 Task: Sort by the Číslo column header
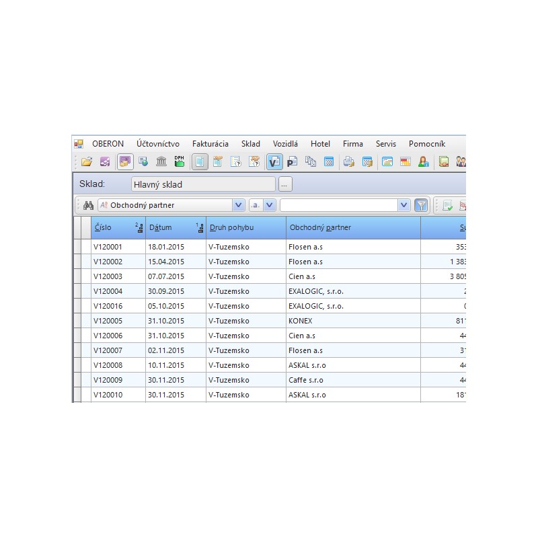coord(118,227)
